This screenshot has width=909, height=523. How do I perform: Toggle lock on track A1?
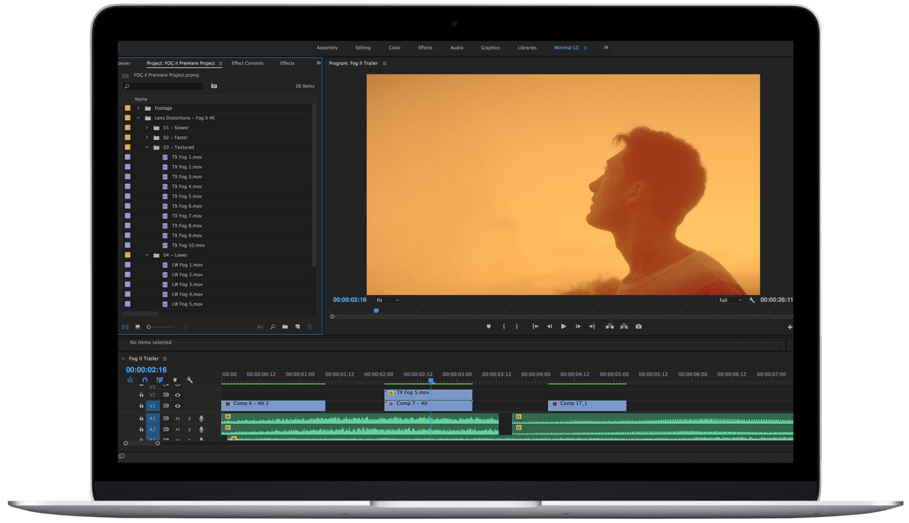(x=141, y=418)
